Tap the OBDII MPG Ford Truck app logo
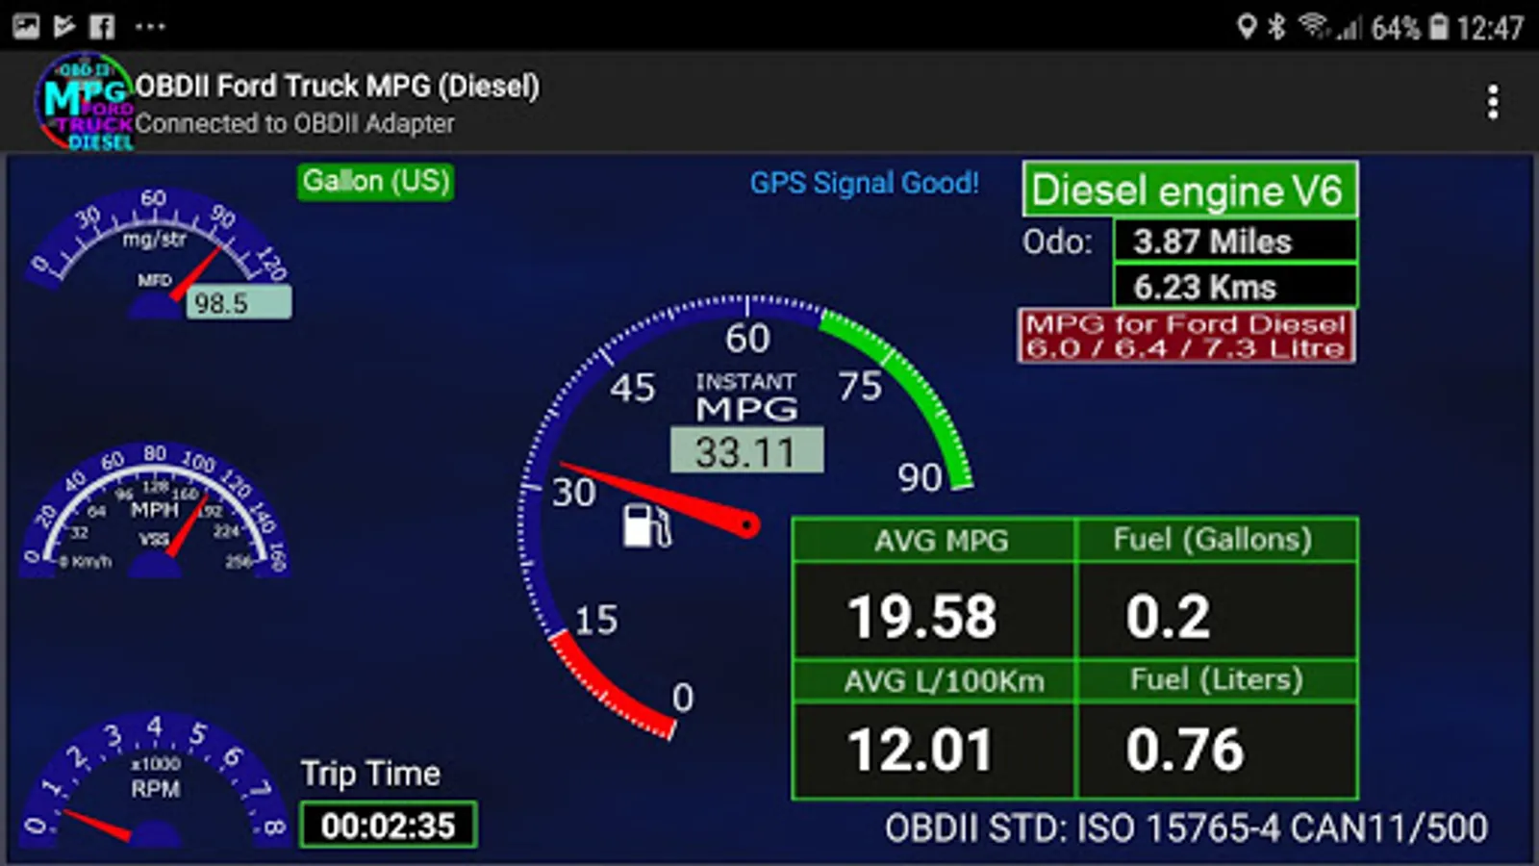This screenshot has height=866, width=1539. [86, 102]
